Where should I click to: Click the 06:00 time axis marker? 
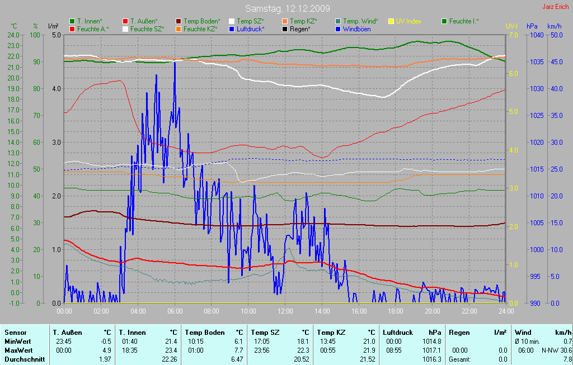coord(175,311)
